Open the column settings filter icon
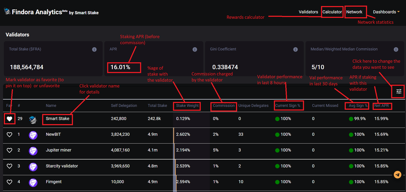This screenshot has width=406, height=192. [x=399, y=91]
